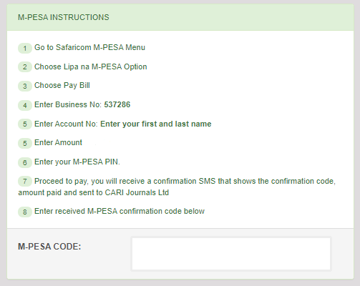Click 'Enter received M-PESA confirmation code below'
Viewport: 360px width, 286px height.
click(x=120, y=211)
